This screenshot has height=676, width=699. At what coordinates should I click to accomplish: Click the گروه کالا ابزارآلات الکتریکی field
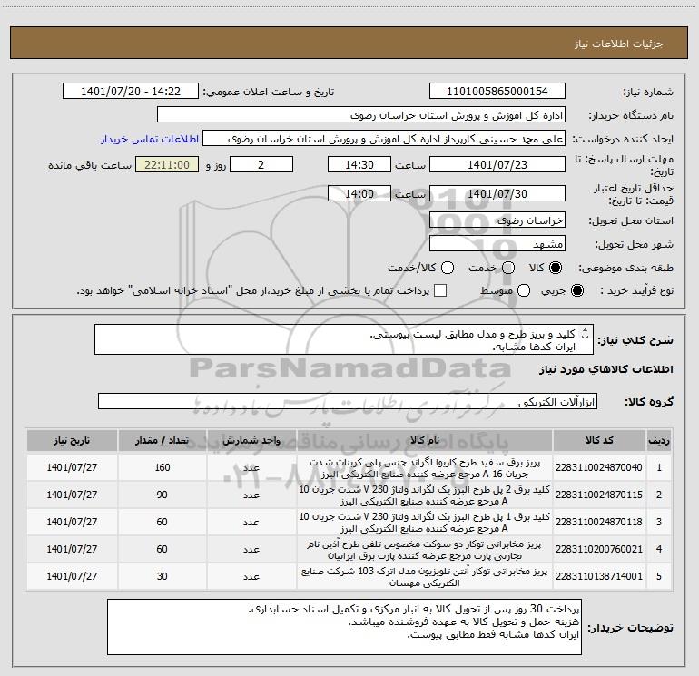348,401
